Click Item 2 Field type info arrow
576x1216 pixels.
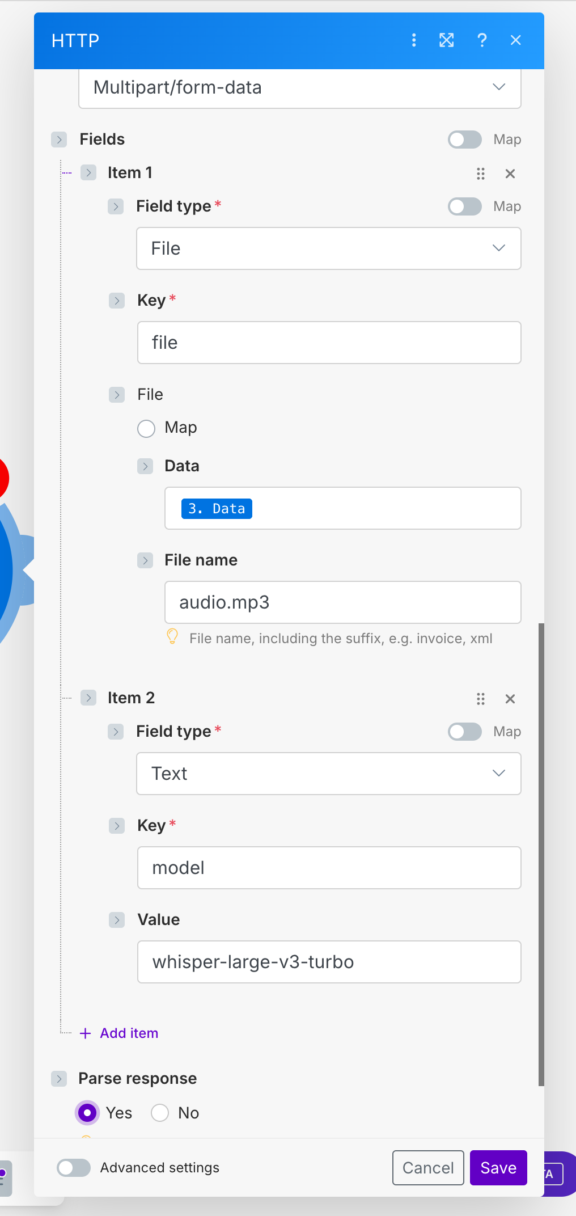(x=116, y=732)
